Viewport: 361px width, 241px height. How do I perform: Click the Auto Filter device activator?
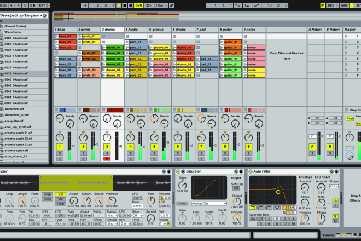click(x=251, y=171)
